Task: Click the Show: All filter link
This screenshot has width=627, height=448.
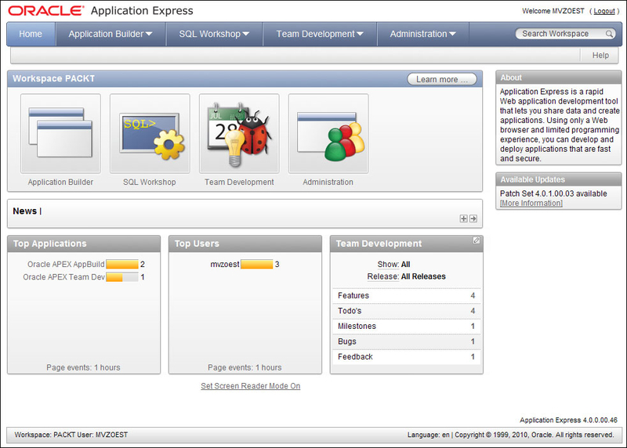Action: tap(394, 265)
